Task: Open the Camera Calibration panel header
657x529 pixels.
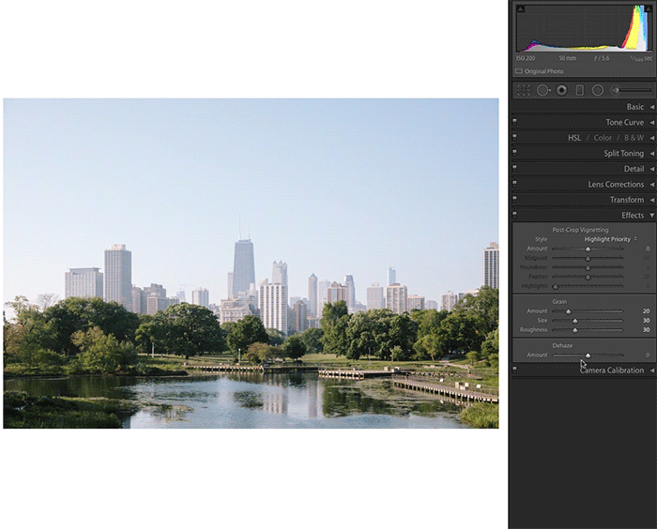Action: pos(583,370)
